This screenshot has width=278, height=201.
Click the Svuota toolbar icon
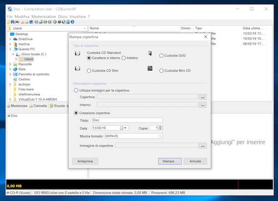click(52, 106)
